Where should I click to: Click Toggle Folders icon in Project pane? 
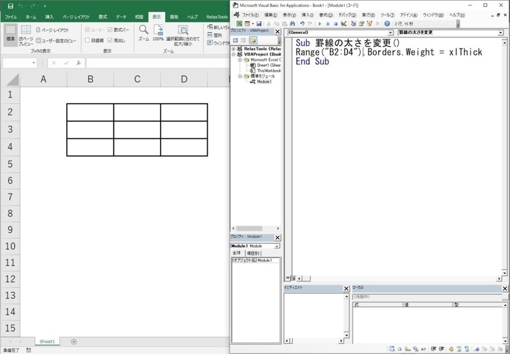(x=253, y=40)
